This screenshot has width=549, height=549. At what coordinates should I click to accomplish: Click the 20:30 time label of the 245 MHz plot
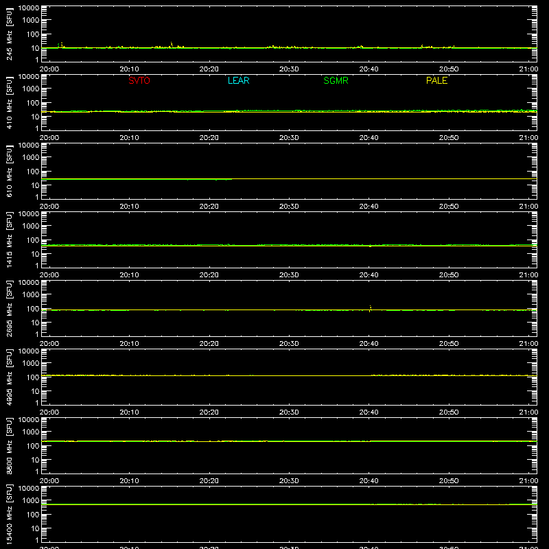pos(289,69)
